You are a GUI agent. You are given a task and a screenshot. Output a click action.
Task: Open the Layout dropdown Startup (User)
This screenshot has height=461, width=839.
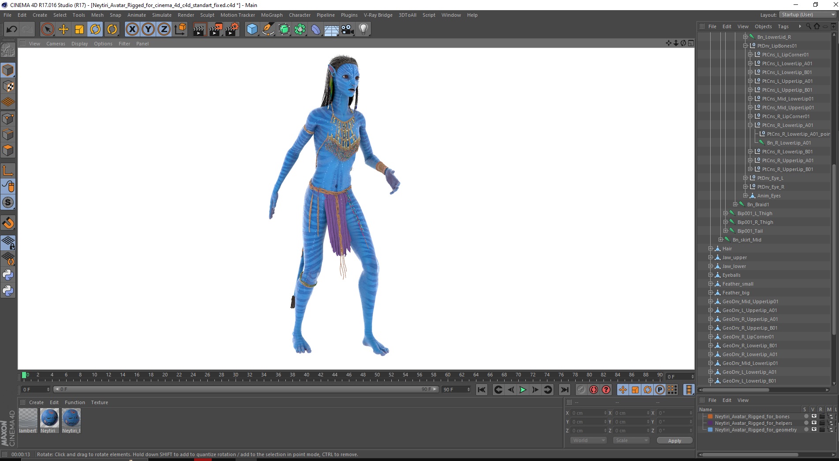click(808, 15)
